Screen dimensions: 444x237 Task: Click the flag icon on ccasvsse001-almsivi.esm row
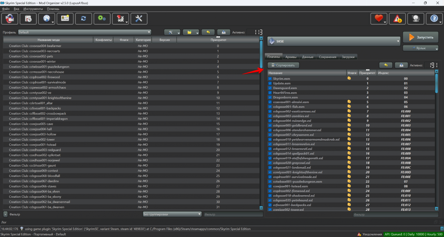[x=349, y=102]
